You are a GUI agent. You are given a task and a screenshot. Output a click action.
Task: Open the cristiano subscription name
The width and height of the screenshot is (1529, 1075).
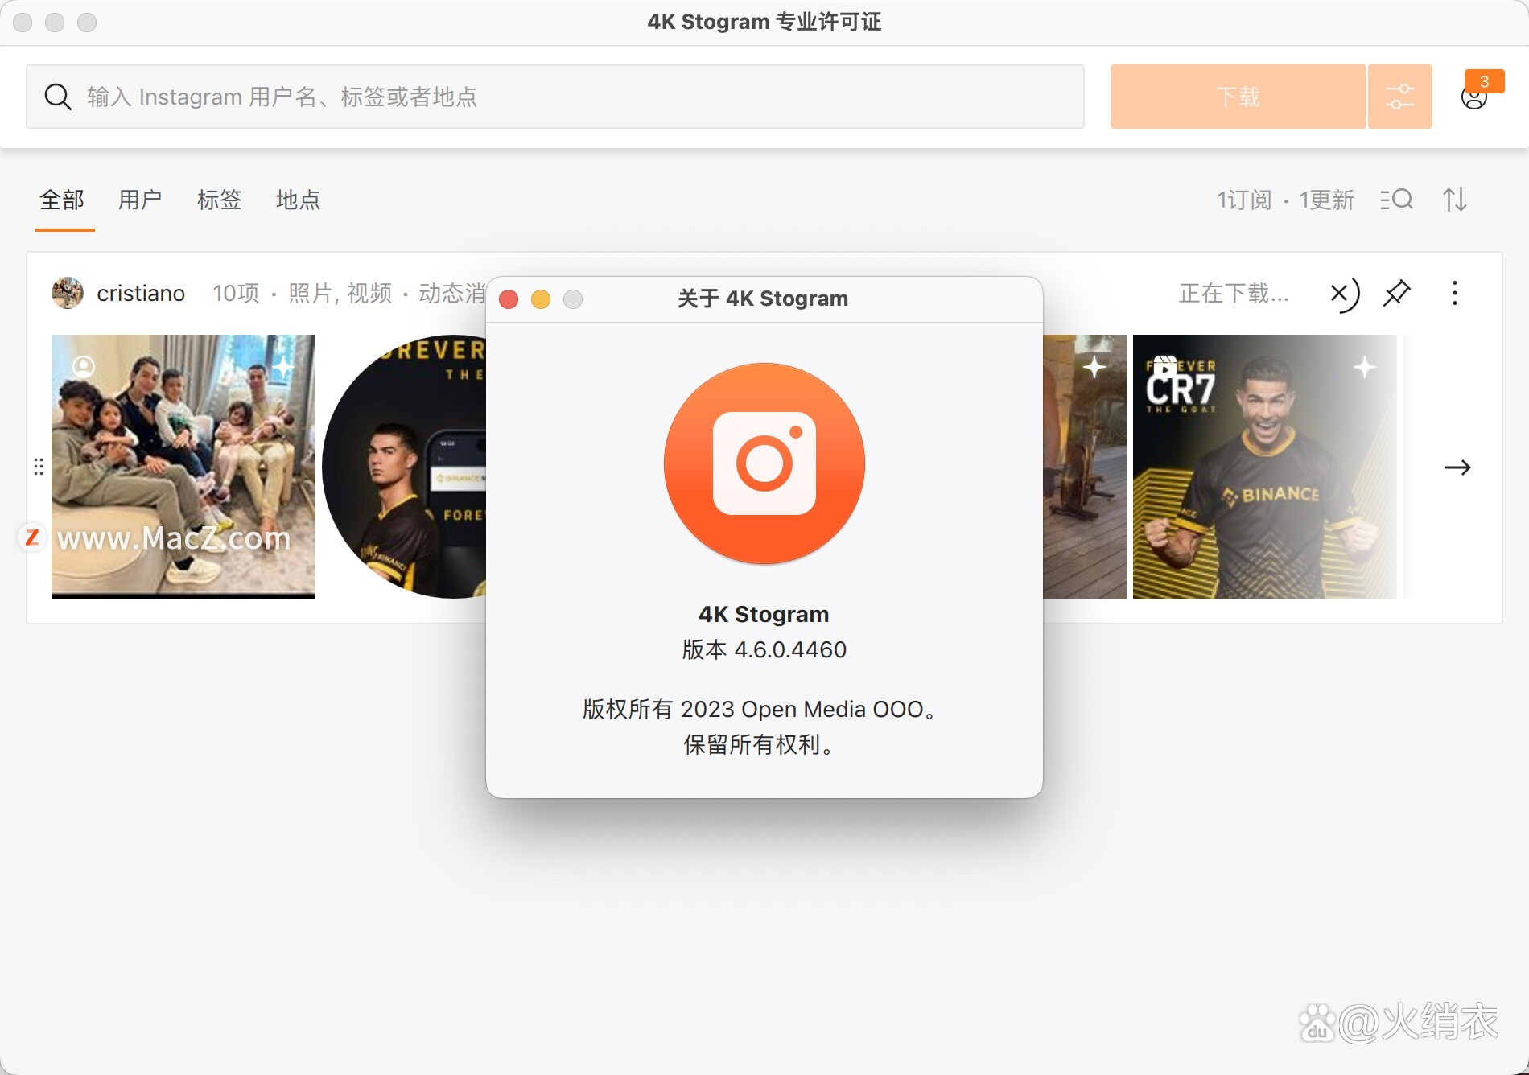coord(141,293)
